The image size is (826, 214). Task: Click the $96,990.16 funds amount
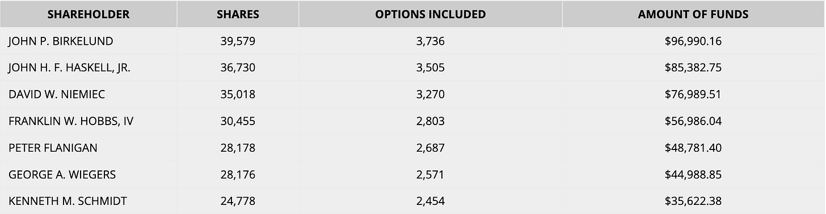(x=693, y=41)
